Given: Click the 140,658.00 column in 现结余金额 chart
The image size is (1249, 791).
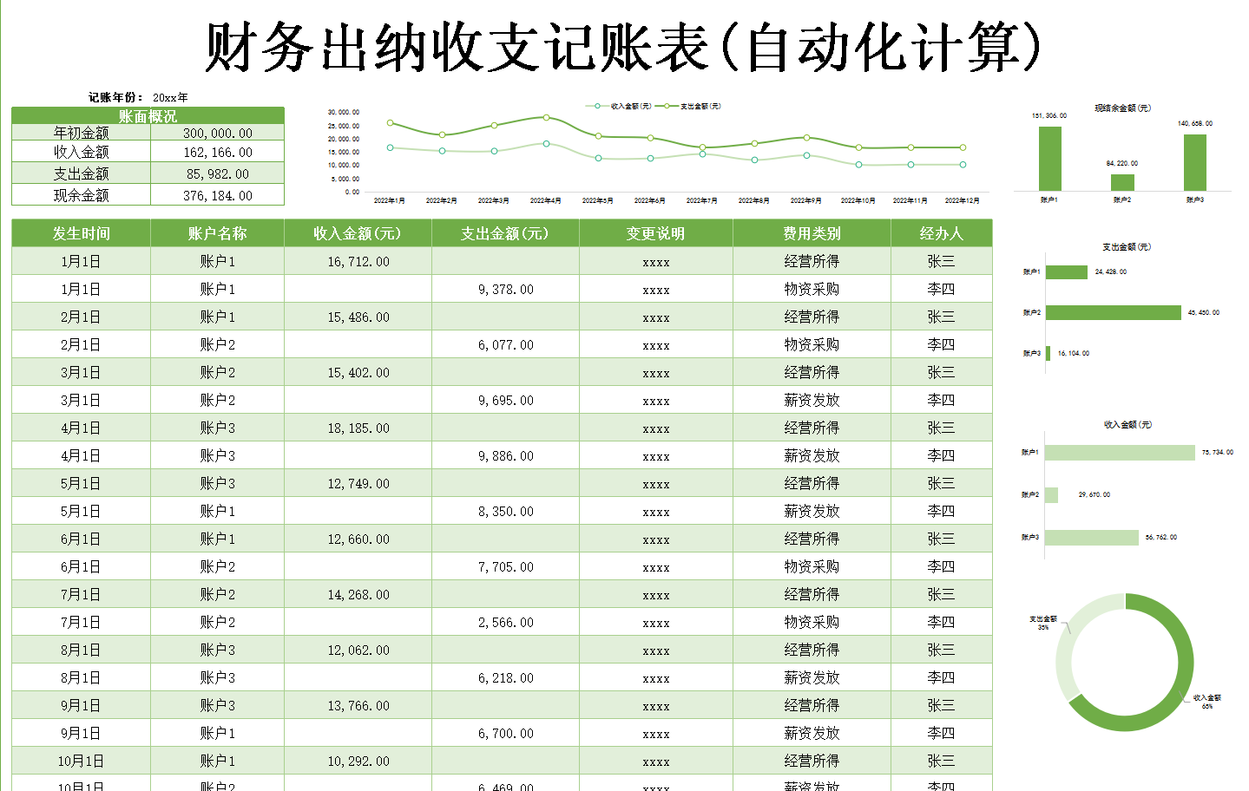Looking at the screenshot, I should tap(1194, 162).
